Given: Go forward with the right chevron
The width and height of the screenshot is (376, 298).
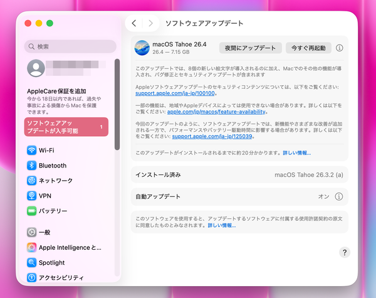Looking at the screenshot, I should 150,23.
